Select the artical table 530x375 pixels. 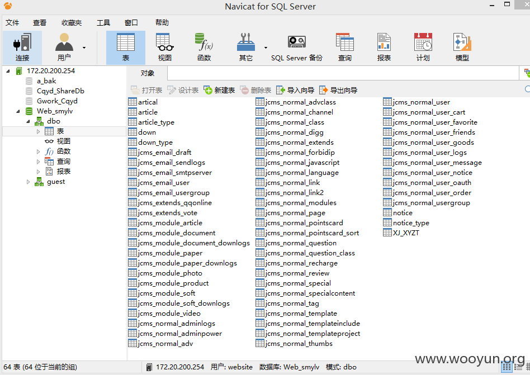(148, 102)
